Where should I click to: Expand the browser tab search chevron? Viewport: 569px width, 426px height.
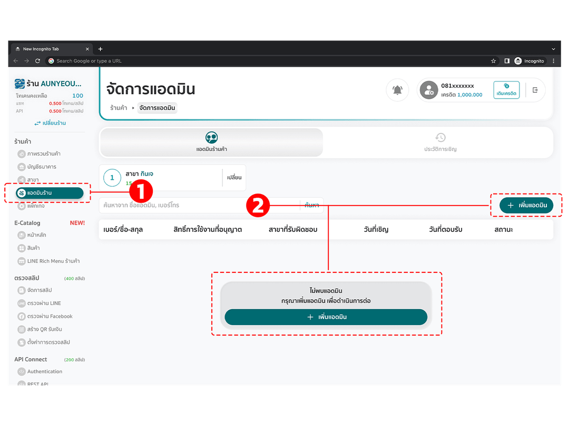tap(553, 49)
